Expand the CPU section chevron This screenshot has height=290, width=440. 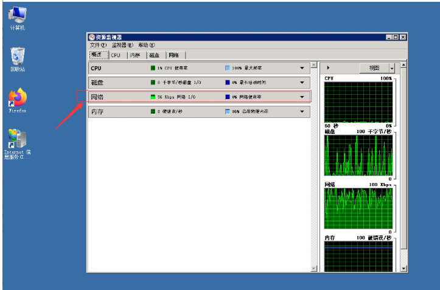tap(302, 68)
